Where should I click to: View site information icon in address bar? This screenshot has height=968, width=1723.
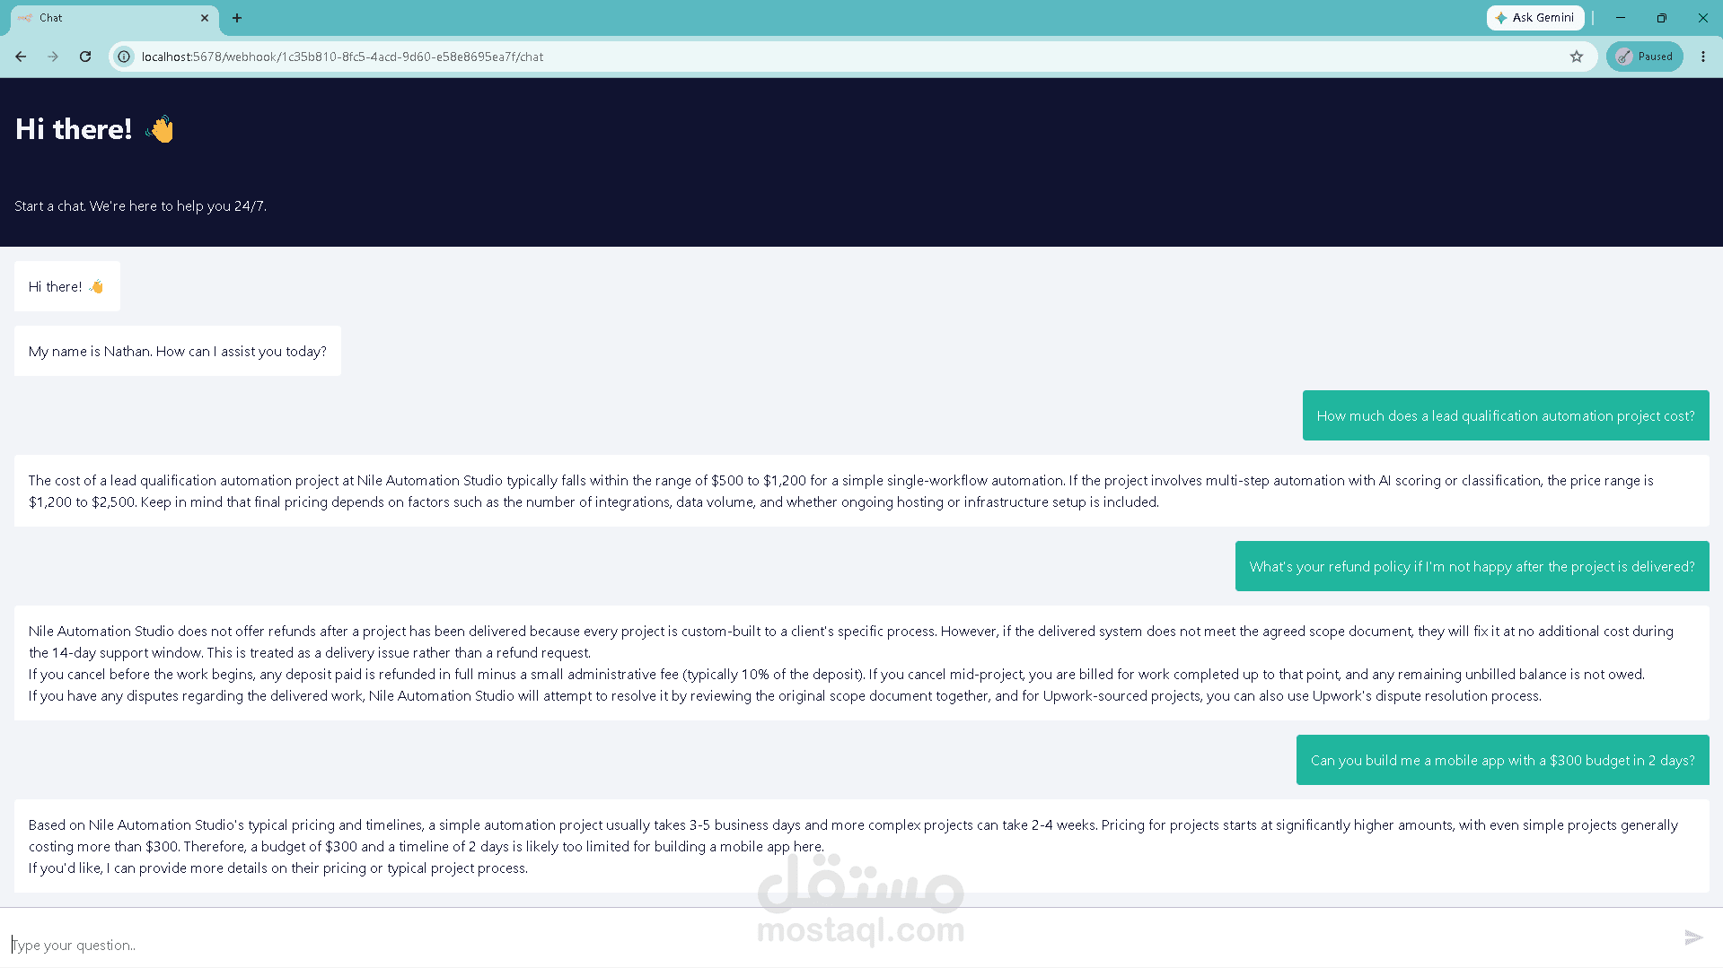[x=125, y=57]
